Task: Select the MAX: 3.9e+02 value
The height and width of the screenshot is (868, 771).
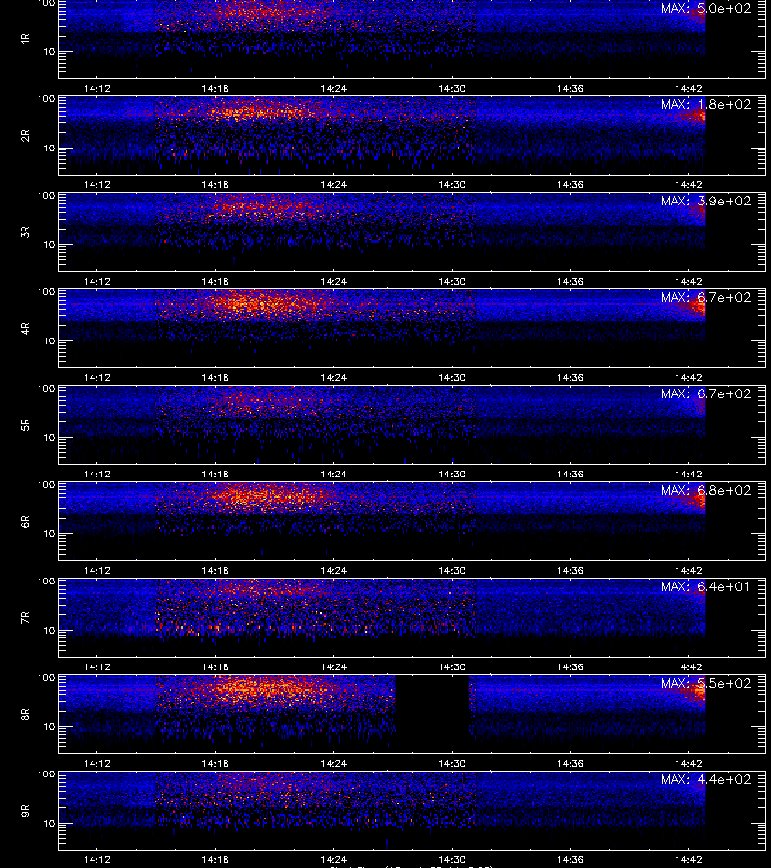Action: (706, 201)
